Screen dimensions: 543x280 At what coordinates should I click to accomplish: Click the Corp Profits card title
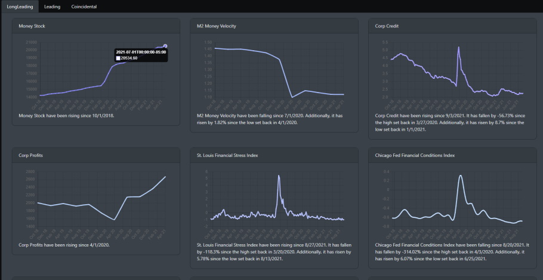coord(31,156)
